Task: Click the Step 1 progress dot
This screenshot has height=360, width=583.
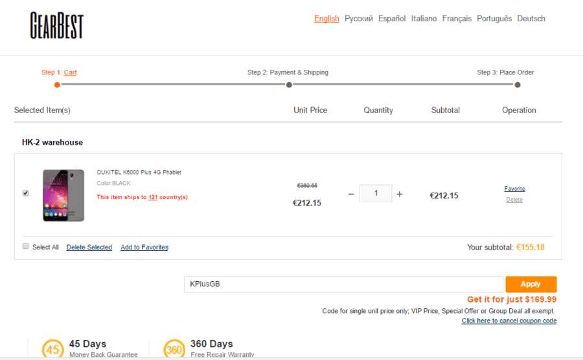Action: pyautogui.click(x=57, y=85)
